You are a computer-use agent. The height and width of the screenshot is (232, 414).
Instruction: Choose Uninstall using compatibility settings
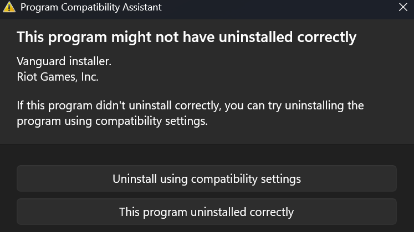click(x=207, y=178)
